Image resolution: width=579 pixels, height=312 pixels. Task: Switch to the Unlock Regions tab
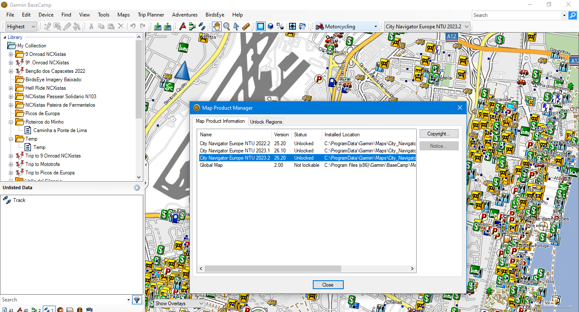tap(266, 122)
